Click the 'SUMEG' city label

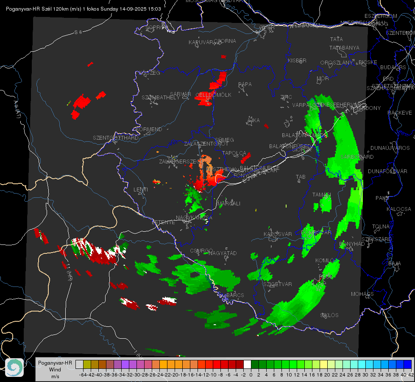coord(224,140)
